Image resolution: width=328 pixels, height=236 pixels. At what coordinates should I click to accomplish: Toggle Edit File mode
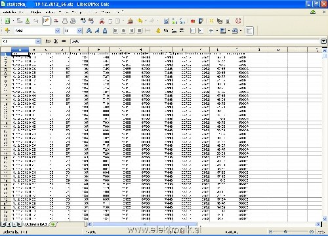pos(46,21)
